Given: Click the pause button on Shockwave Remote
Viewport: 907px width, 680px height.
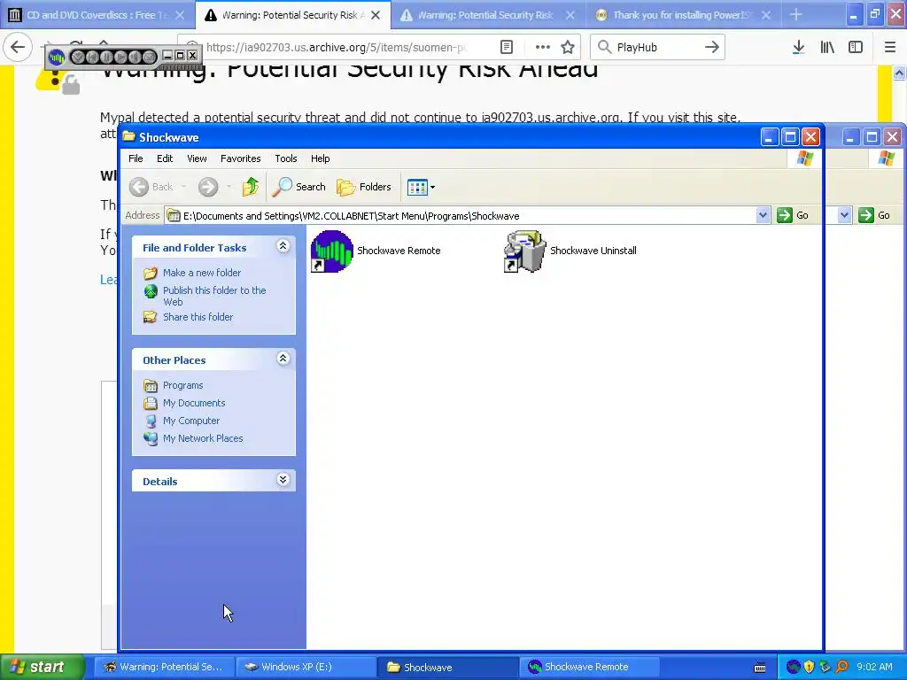Looking at the screenshot, I should pyautogui.click(x=106, y=57).
